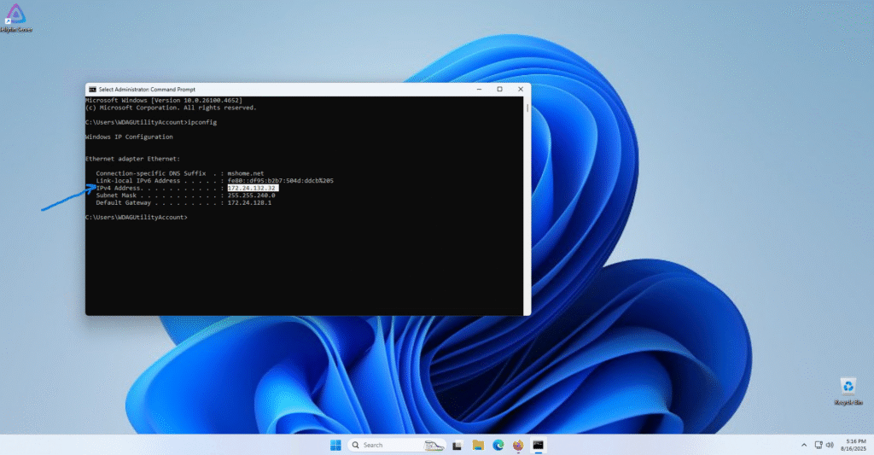
Task: Click the 'IPv4 Address' label text
Action: pyautogui.click(x=118, y=189)
